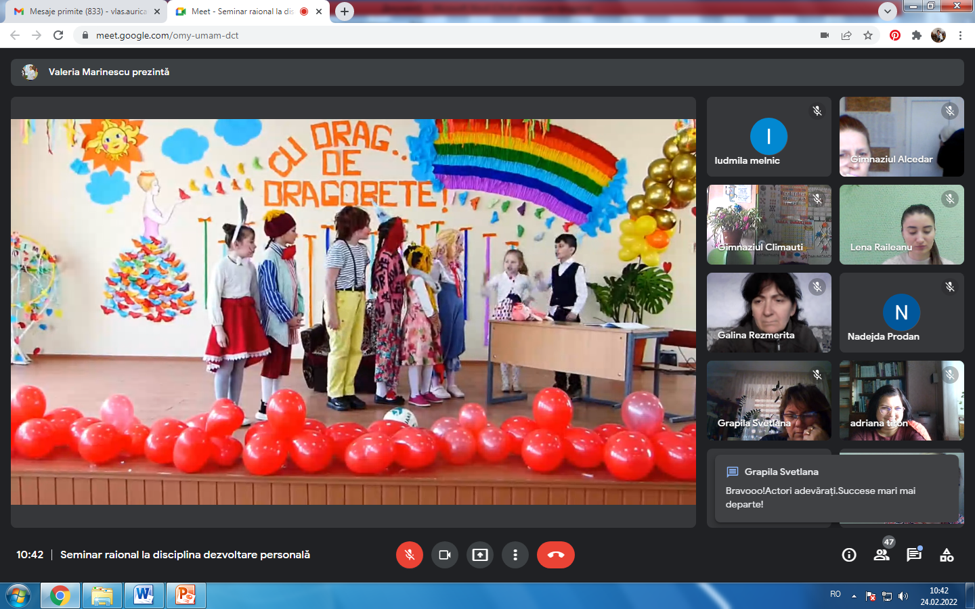Leave the call with red hang-up button
The width and height of the screenshot is (975, 609).
click(x=556, y=555)
